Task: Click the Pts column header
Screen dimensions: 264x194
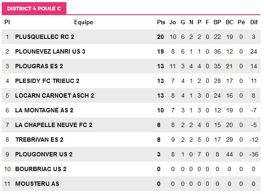Action: pos(161,22)
